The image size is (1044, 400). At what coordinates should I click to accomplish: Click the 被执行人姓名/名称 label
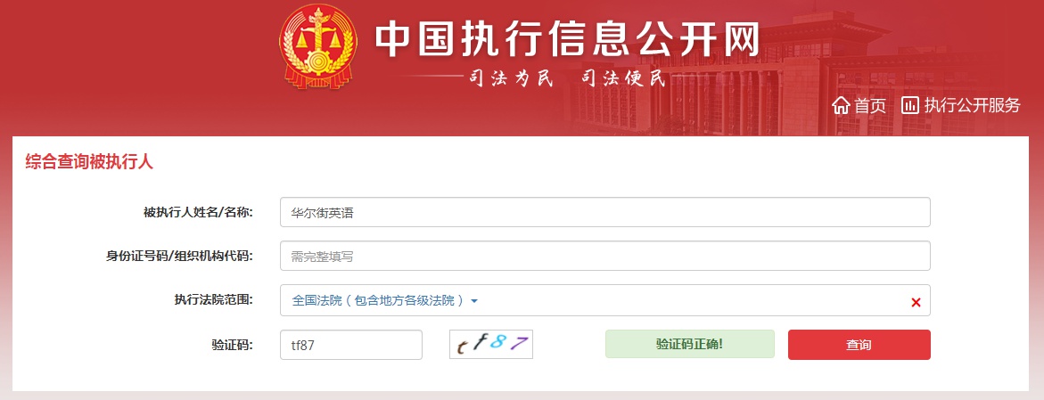click(199, 212)
